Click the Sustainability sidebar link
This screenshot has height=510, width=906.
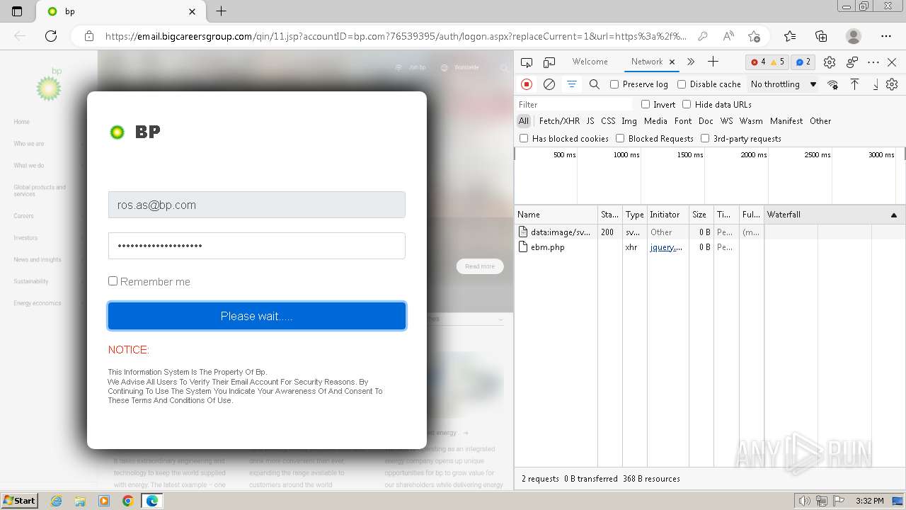click(31, 281)
